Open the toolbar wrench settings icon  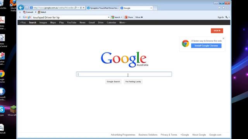[226, 17]
